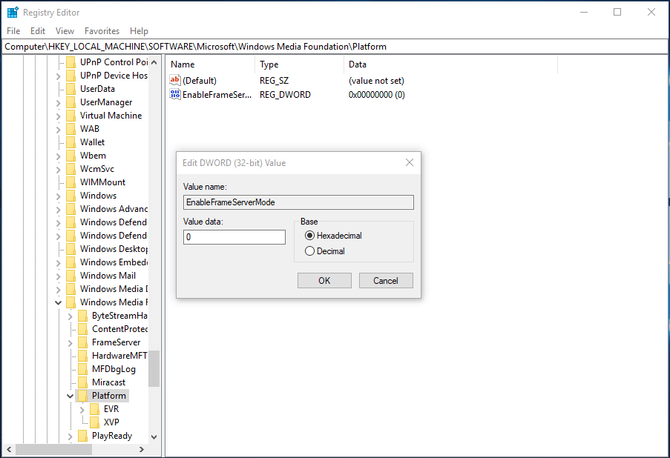The image size is (670, 458).
Task: Click the Platform folder icon in tree
Action: tap(82, 396)
